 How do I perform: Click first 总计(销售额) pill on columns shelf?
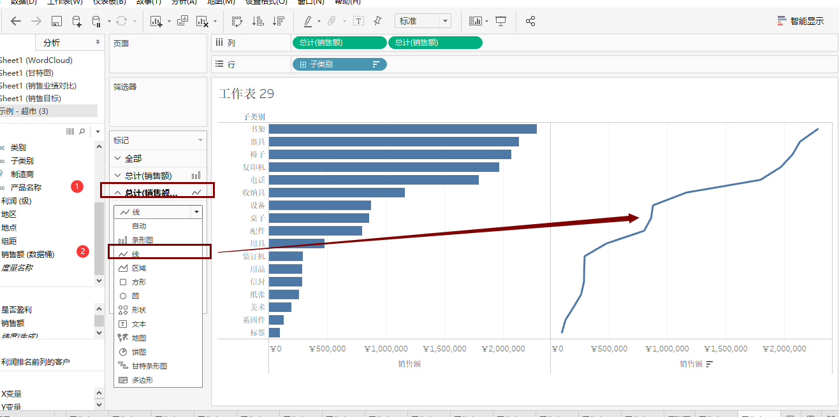[340, 43]
